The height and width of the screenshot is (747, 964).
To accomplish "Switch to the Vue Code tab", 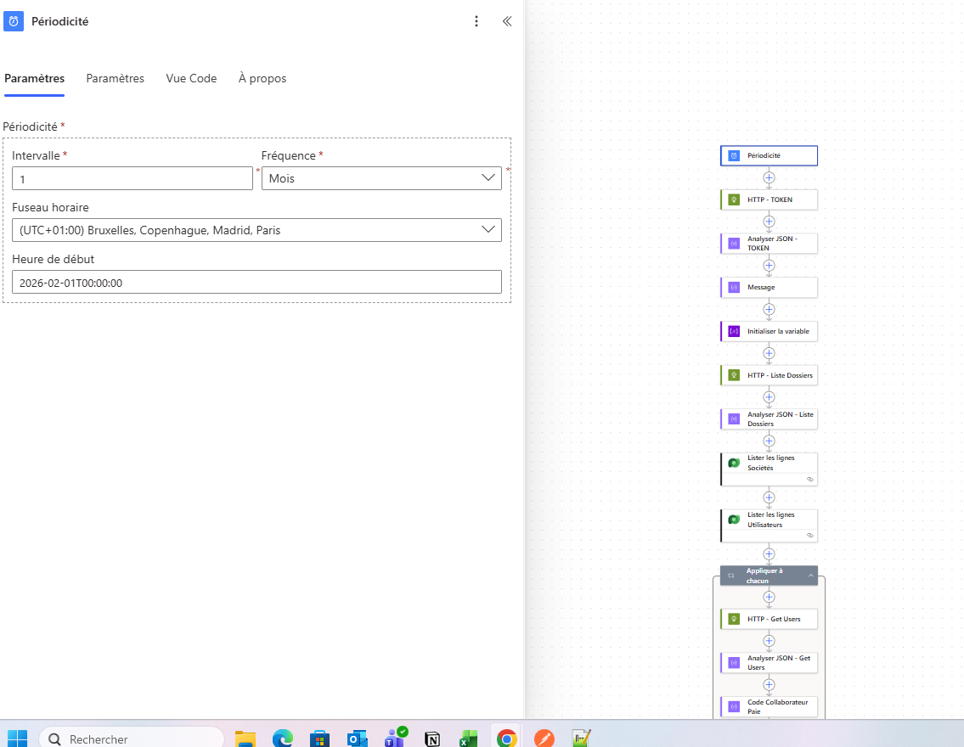I will (x=191, y=78).
